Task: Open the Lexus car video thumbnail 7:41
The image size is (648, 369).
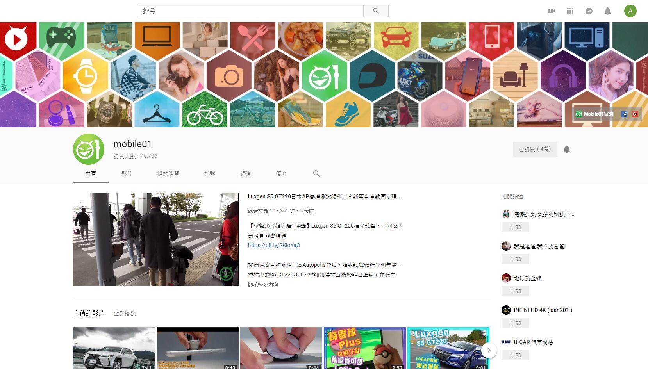Action: 114,348
